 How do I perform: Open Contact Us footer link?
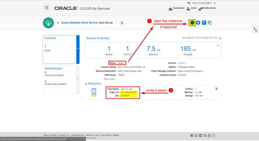coord(63,135)
